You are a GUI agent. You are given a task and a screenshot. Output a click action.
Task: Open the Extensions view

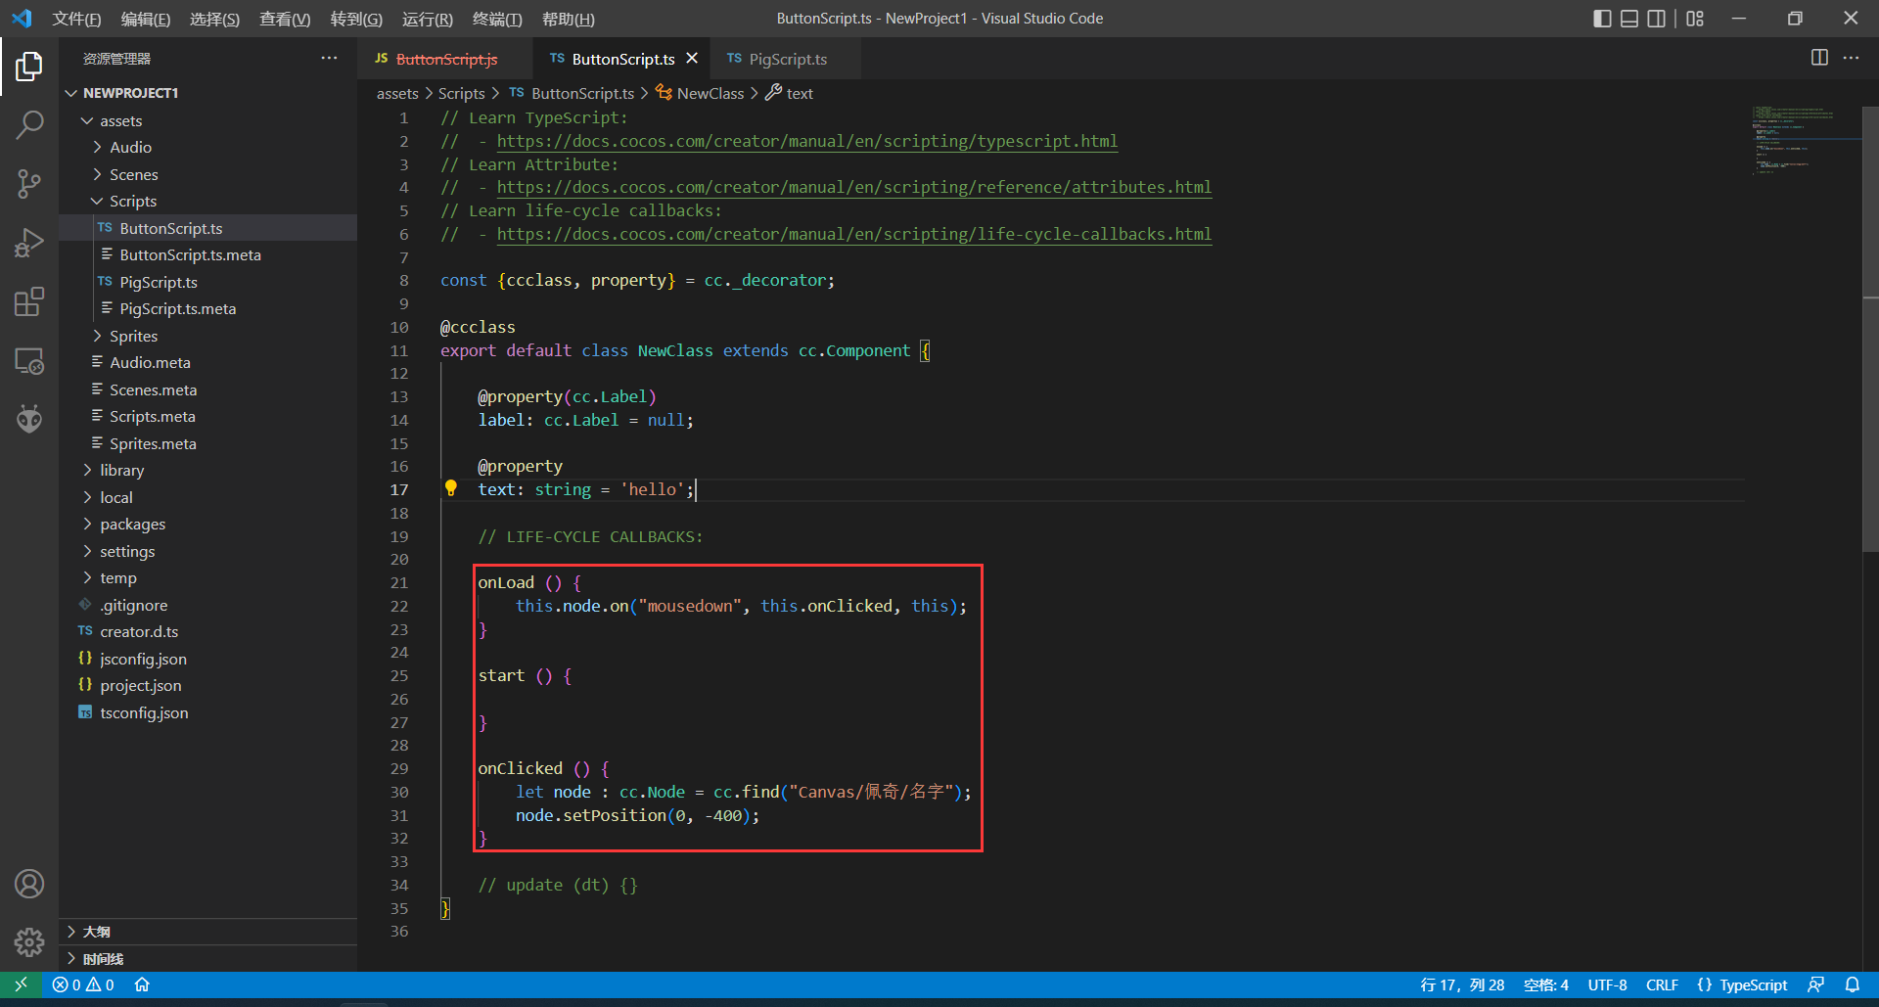(29, 301)
